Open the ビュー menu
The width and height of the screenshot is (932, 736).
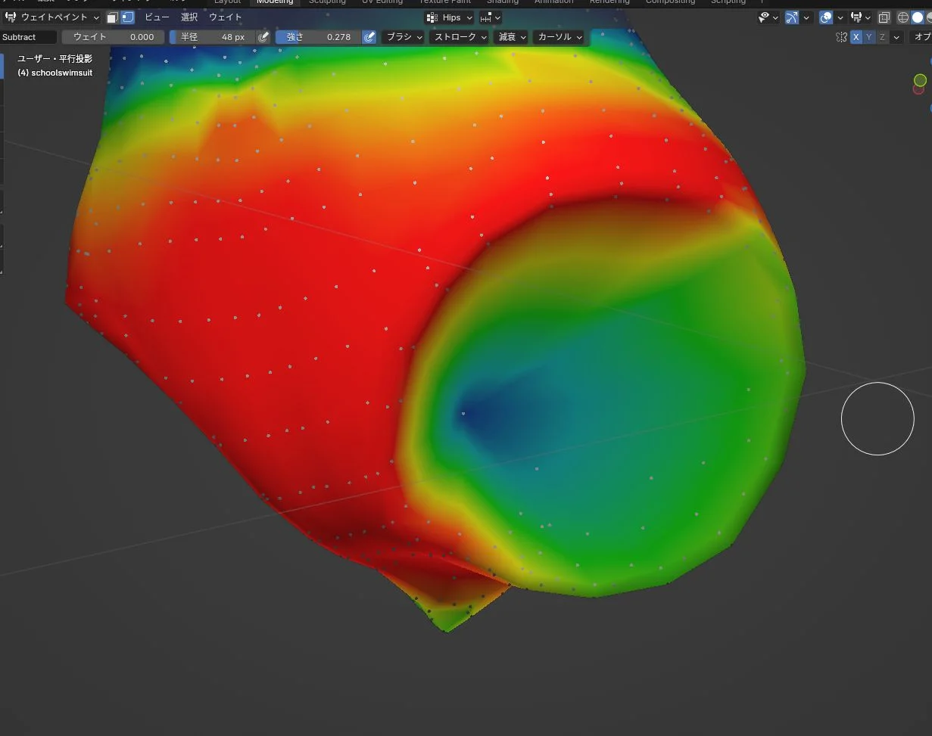click(x=157, y=17)
